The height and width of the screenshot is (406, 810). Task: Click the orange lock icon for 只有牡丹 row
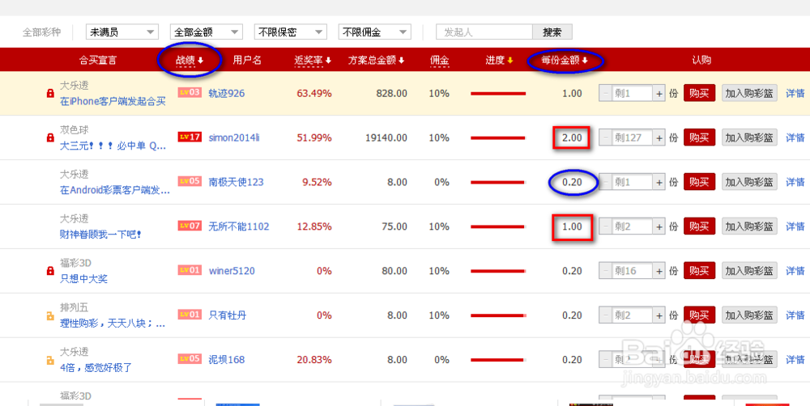(x=50, y=315)
